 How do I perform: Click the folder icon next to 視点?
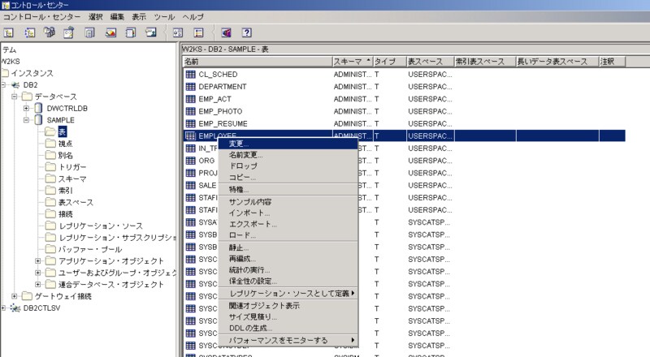50,144
